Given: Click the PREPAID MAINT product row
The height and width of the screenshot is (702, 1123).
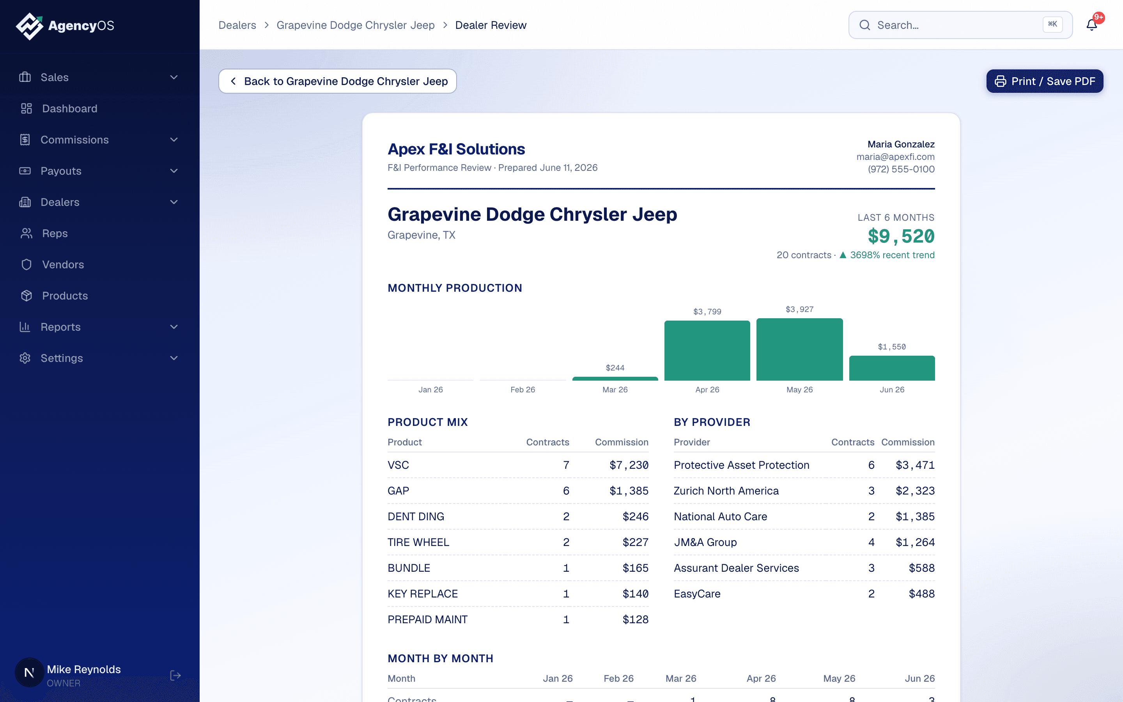Looking at the screenshot, I should point(518,619).
